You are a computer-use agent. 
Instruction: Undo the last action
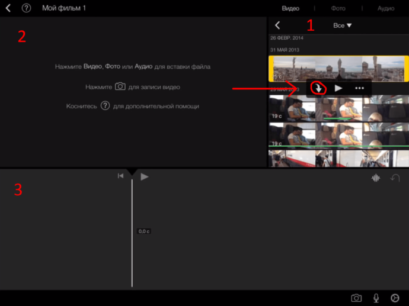395,178
